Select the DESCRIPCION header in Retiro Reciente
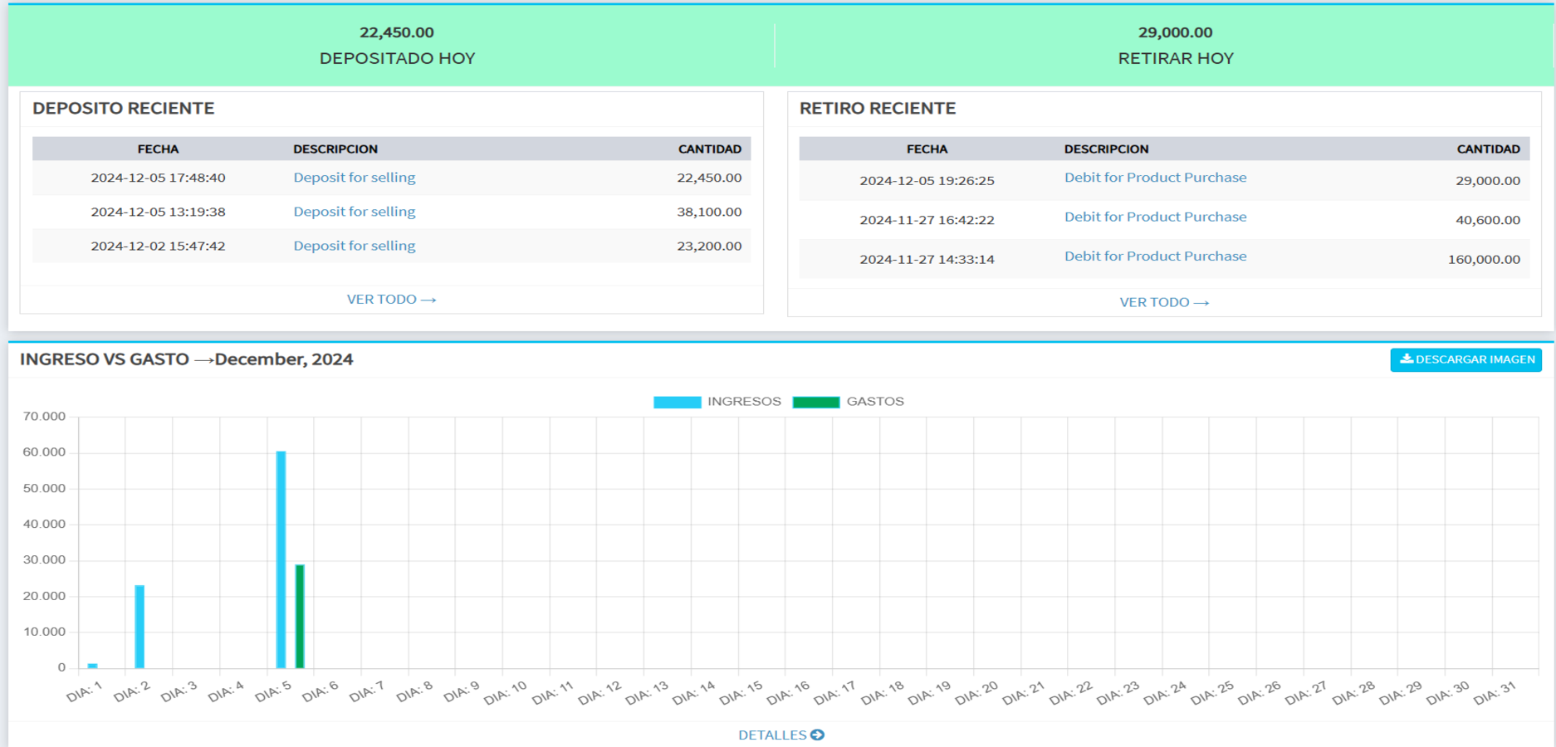 click(1107, 149)
